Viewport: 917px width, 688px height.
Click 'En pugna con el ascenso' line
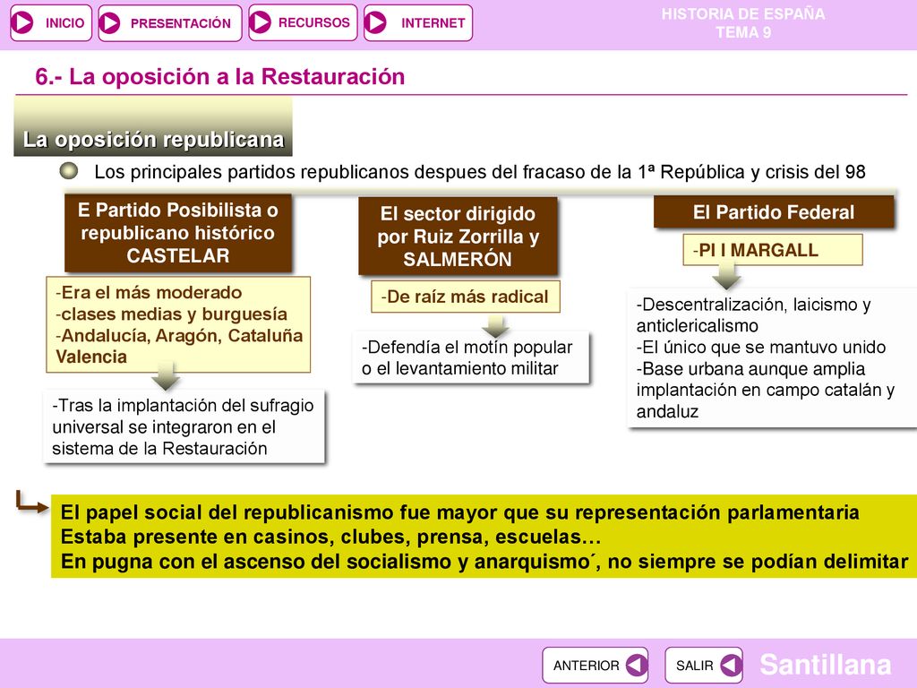pos(484,561)
